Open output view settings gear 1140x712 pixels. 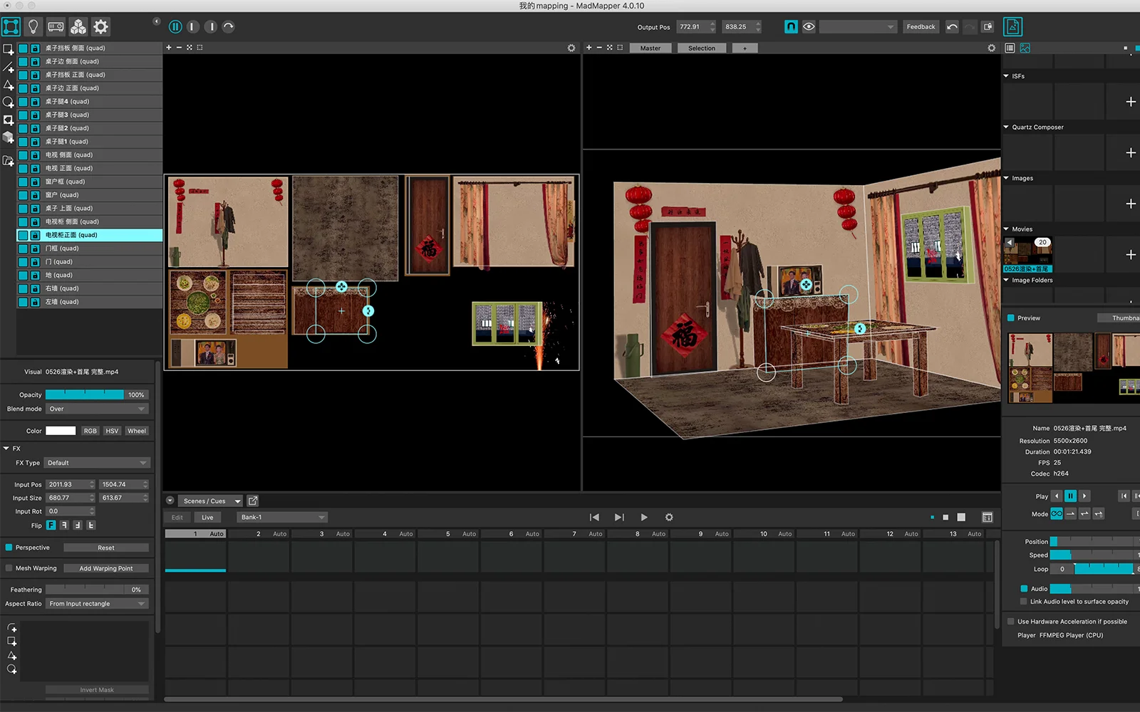tap(991, 48)
